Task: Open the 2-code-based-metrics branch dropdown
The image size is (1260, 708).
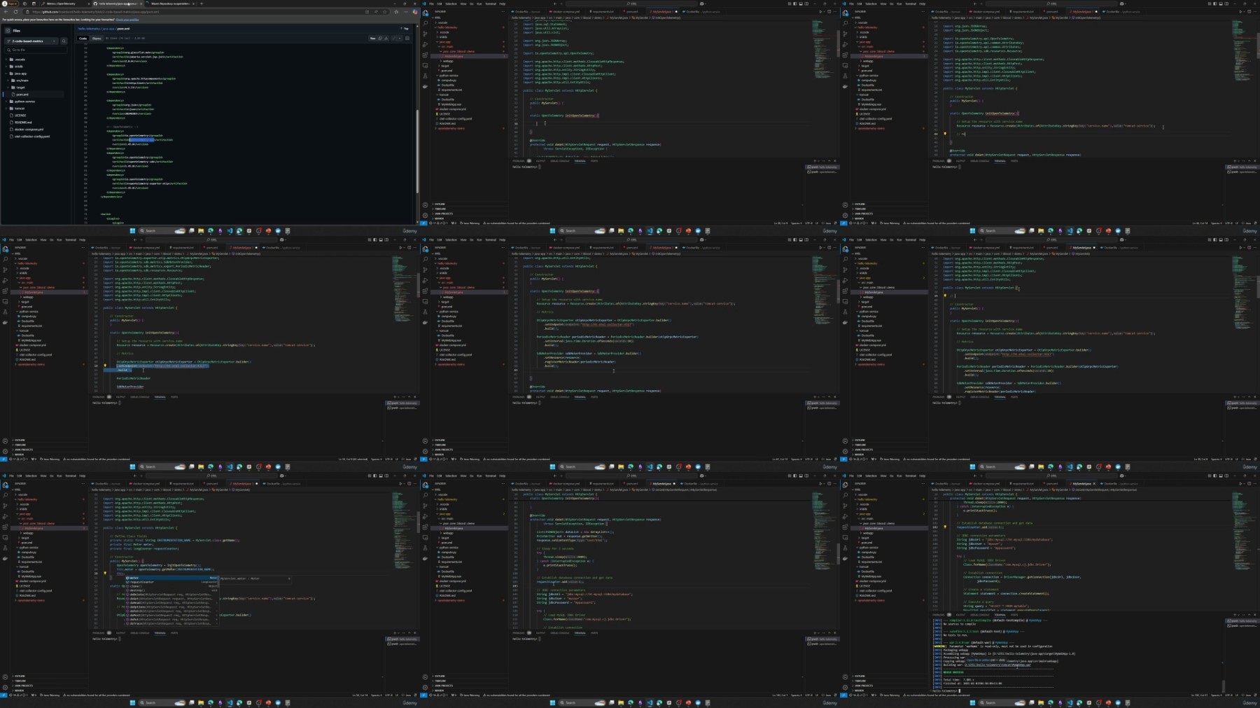Action: coord(33,41)
